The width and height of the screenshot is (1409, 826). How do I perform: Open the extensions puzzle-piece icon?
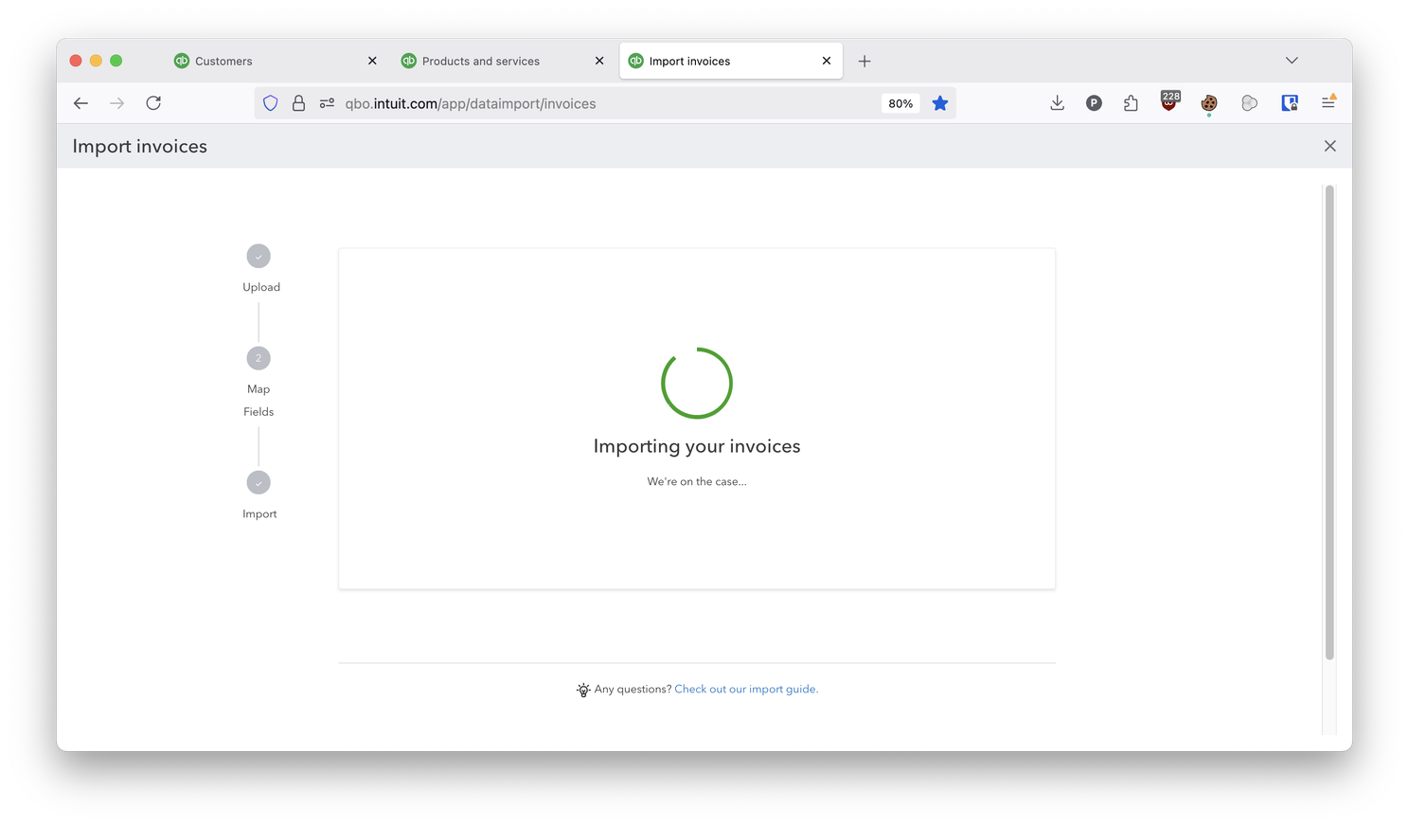tap(1131, 103)
